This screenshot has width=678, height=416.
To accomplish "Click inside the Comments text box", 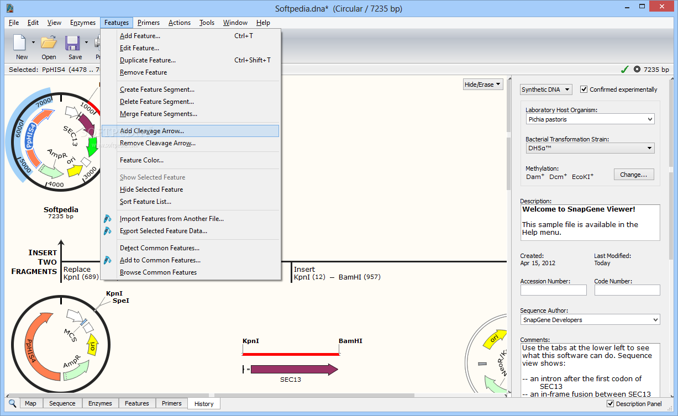I will [x=590, y=370].
